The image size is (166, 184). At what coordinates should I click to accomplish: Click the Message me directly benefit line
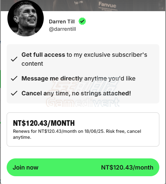tap(79, 79)
